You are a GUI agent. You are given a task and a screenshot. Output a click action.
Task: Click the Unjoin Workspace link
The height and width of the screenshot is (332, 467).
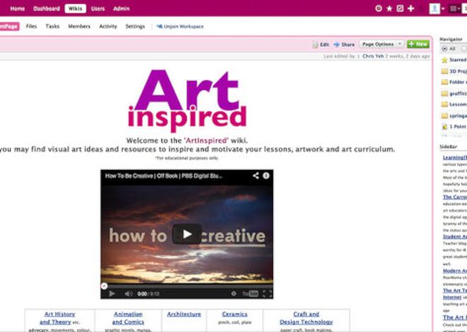click(180, 26)
